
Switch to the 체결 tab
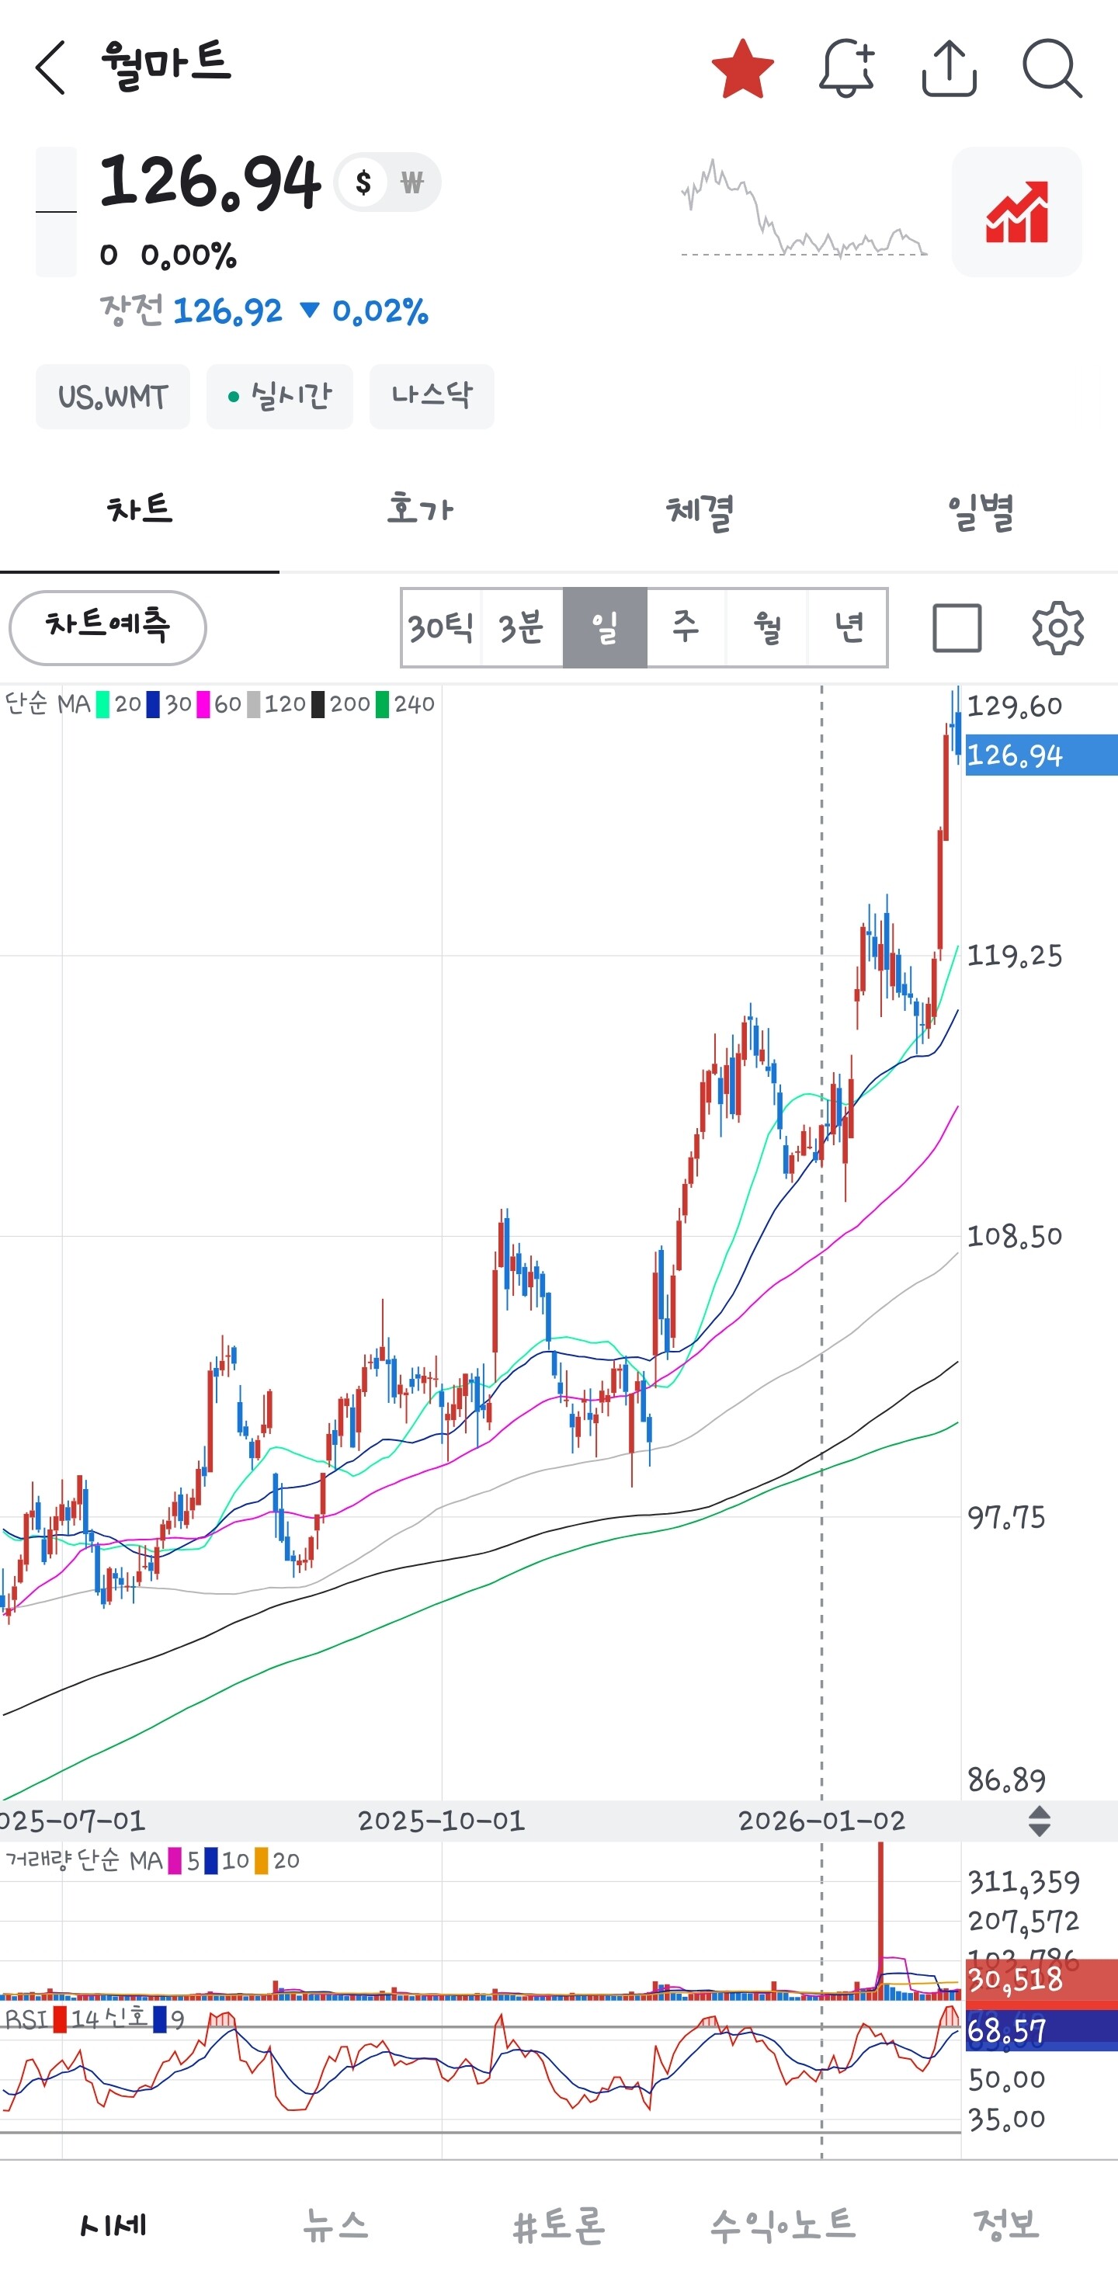[x=700, y=511]
